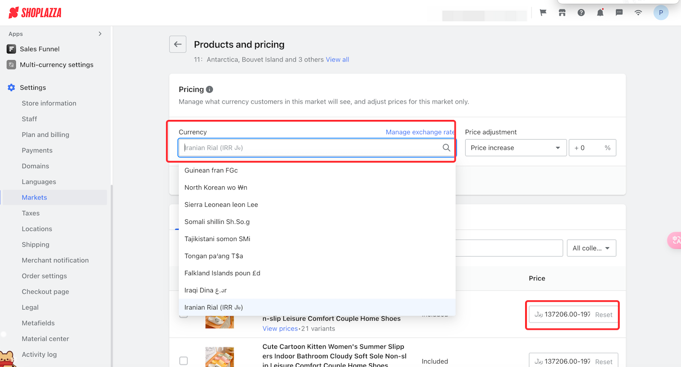
Task: Open Plan and billing settings
Action: tap(46, 135)
